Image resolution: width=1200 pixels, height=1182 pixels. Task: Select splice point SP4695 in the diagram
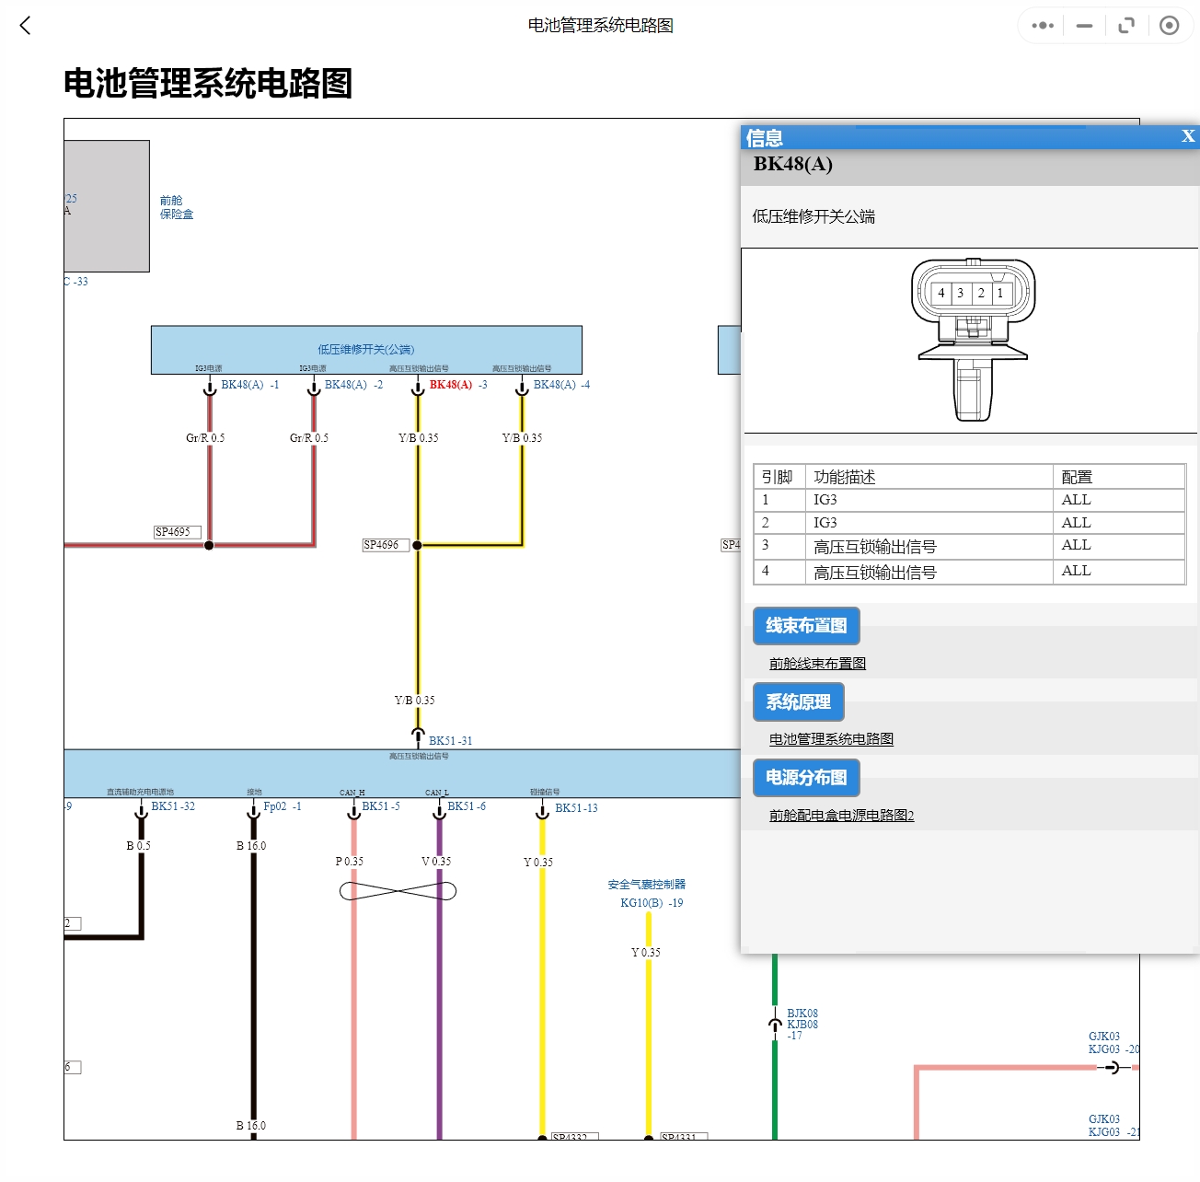[175, 530]
